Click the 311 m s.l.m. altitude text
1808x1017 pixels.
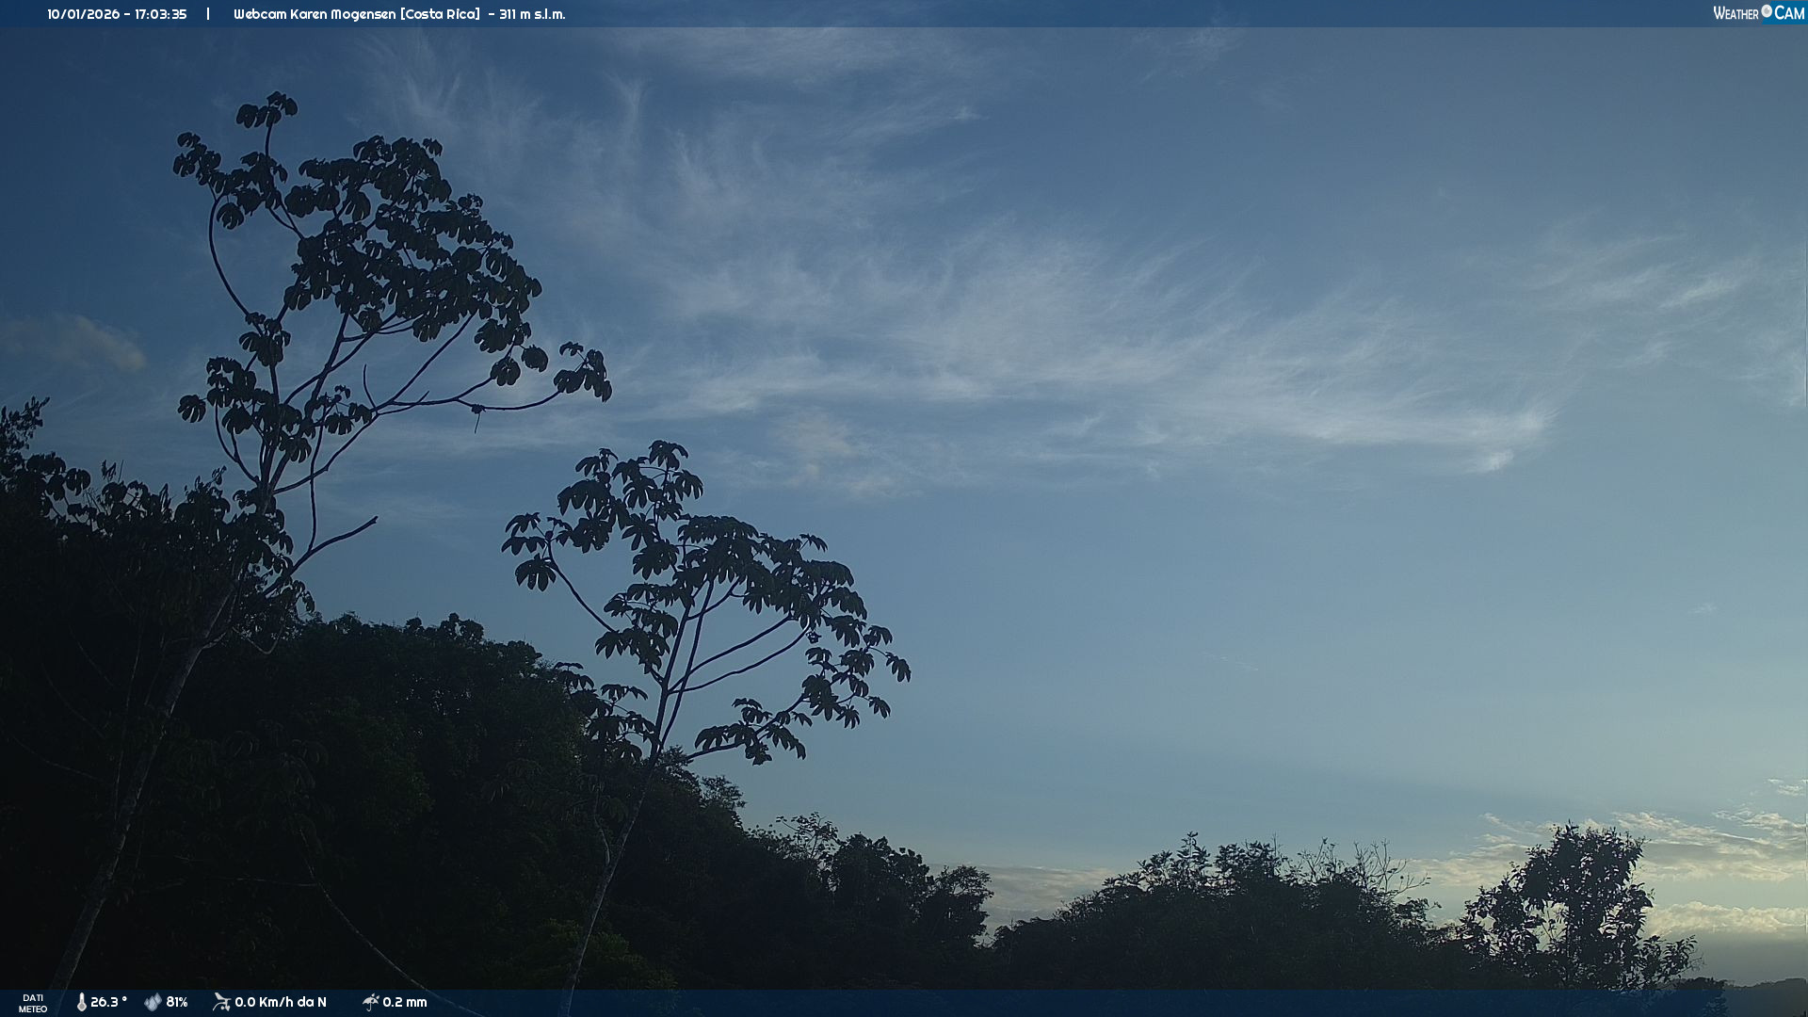click(x=532, y=14)
